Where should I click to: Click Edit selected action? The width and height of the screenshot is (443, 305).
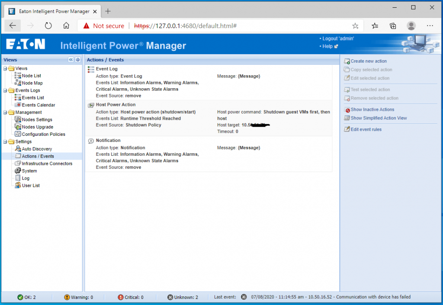tap(366, 78)
